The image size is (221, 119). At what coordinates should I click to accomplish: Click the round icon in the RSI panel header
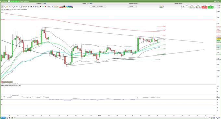pyautogui.click(x=20, y=85)
